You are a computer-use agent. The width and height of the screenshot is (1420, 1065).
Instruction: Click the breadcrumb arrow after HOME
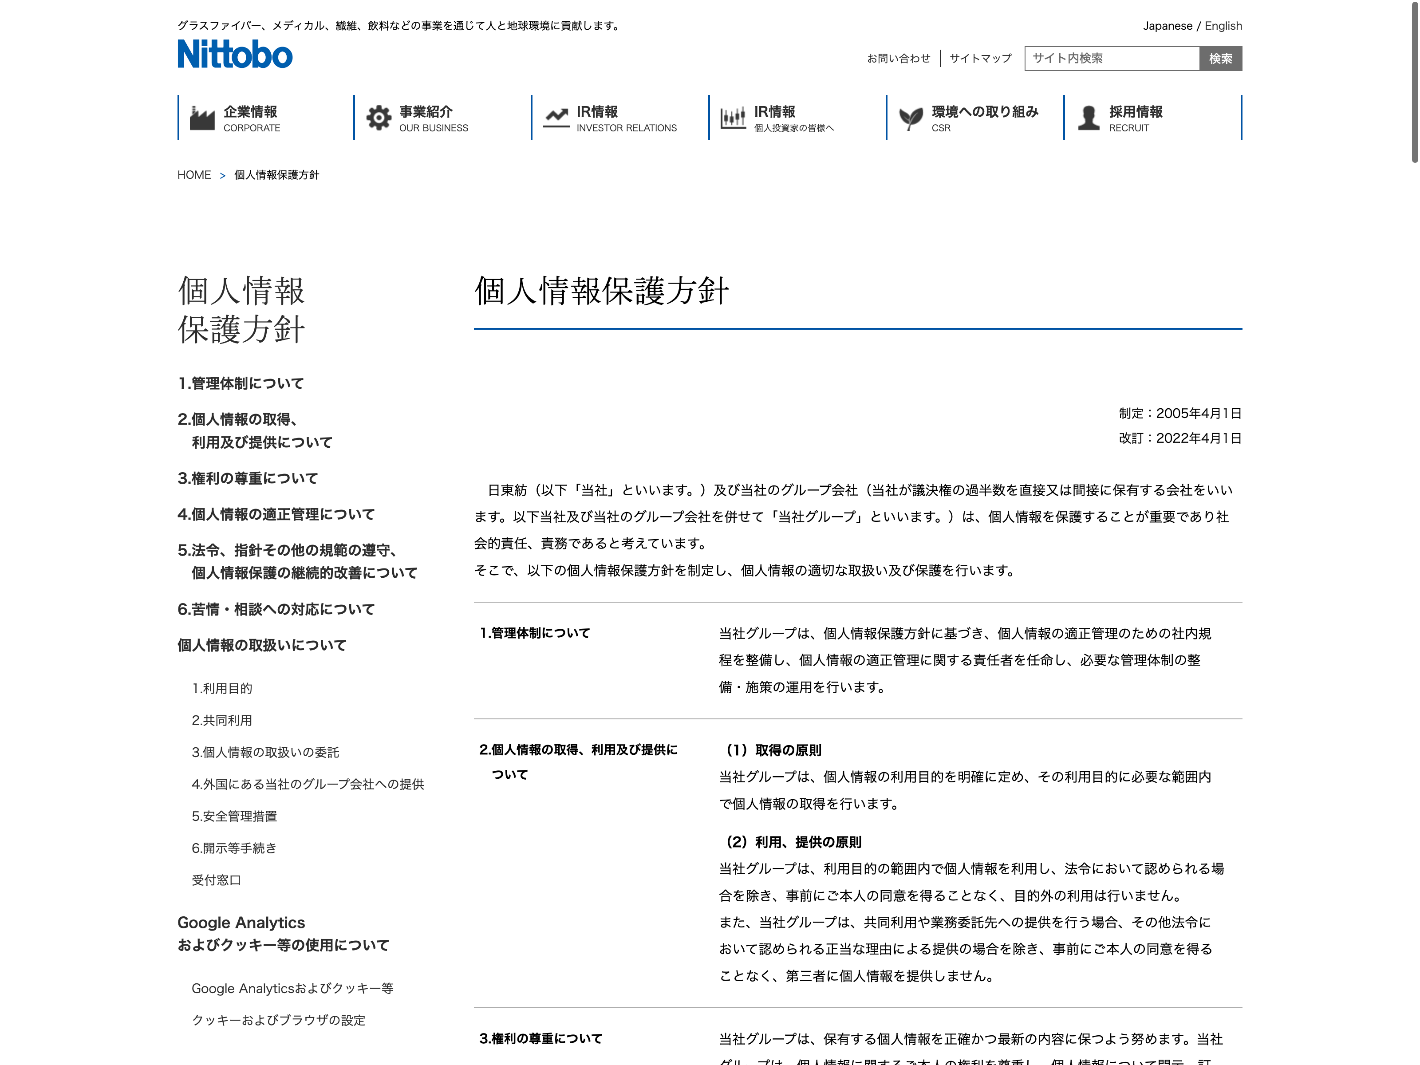(x=222, y=176)
